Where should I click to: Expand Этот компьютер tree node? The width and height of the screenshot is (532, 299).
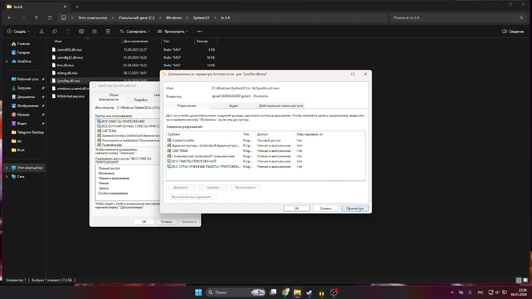pyautogui.click(x=7, y=168)
